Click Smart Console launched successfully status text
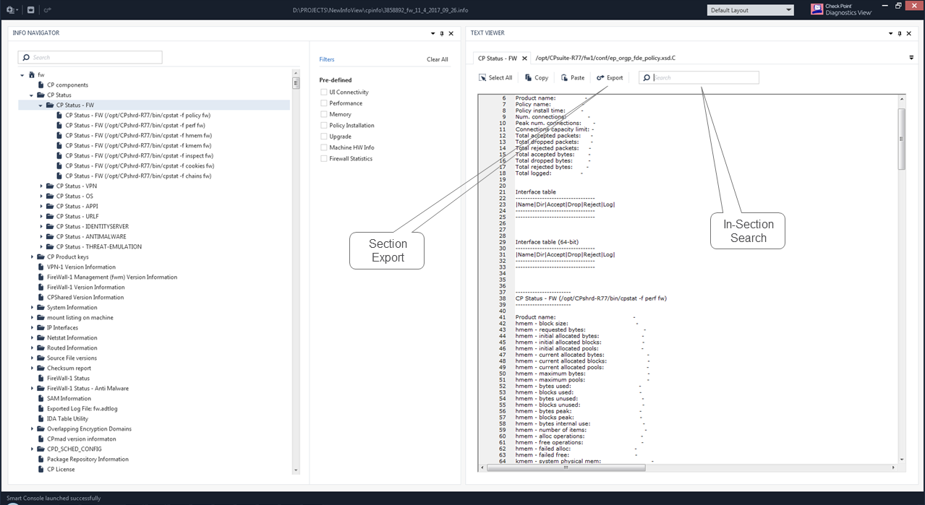 53,498
